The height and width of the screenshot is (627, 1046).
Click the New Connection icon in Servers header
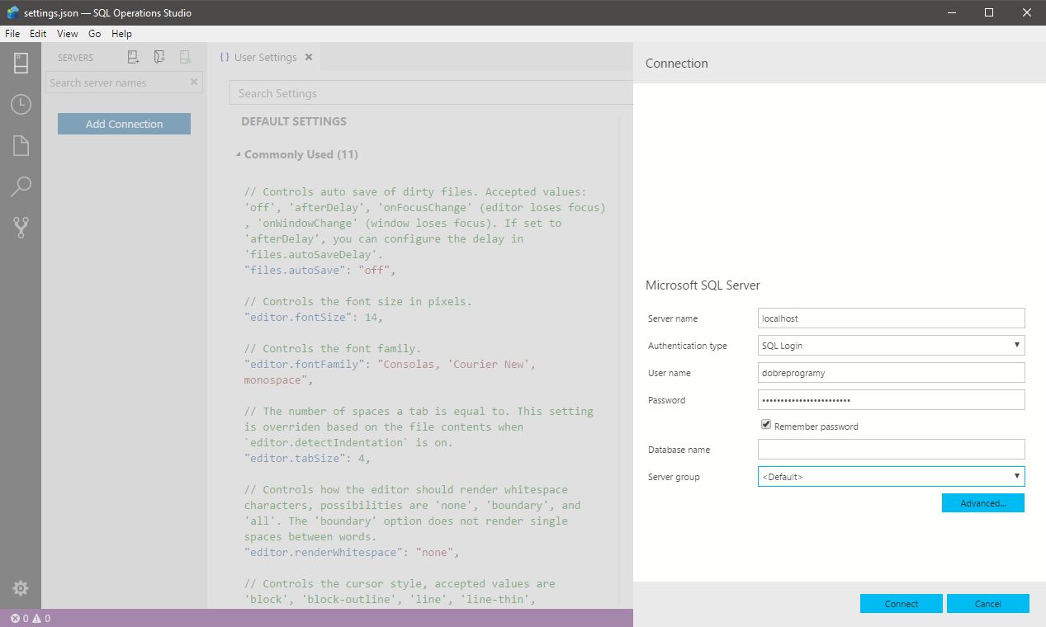133,57
